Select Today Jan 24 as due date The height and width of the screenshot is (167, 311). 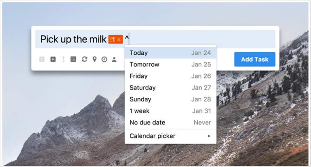pyautogui.click(x=170, y=53)
